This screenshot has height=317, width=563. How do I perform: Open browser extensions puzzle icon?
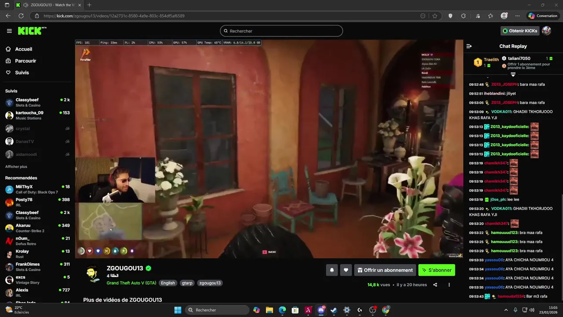463,16
